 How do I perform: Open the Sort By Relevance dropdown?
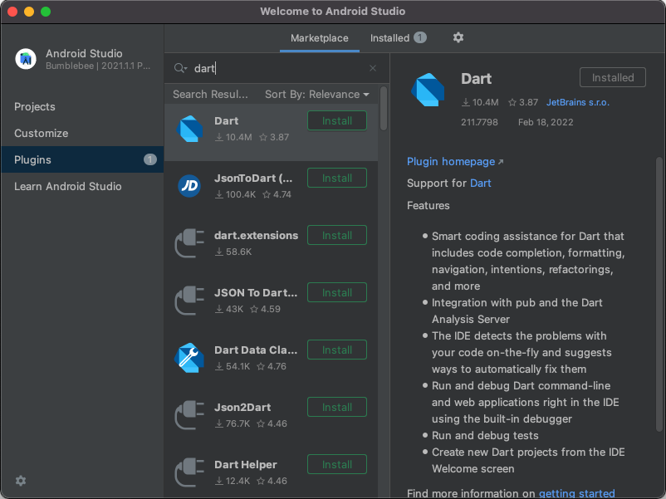pyautogui.click(x=317, y=95)
